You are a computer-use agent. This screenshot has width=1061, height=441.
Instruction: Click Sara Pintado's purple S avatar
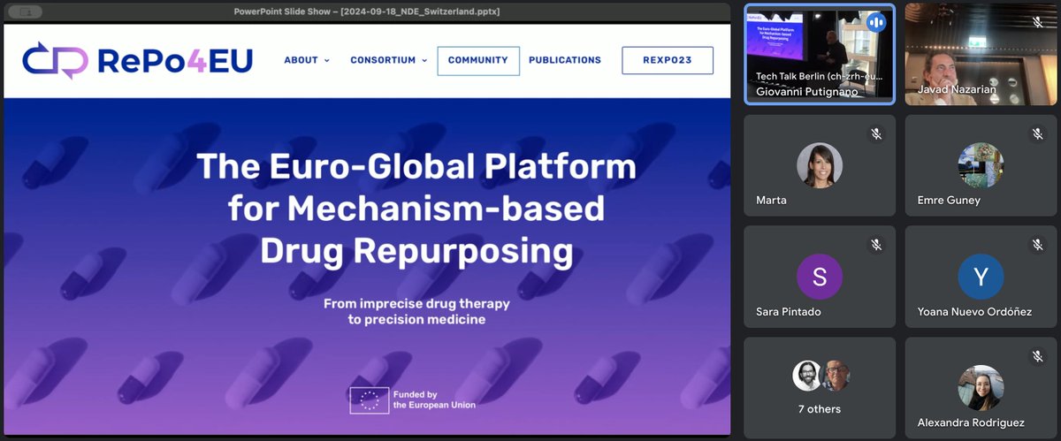point(820,277)
